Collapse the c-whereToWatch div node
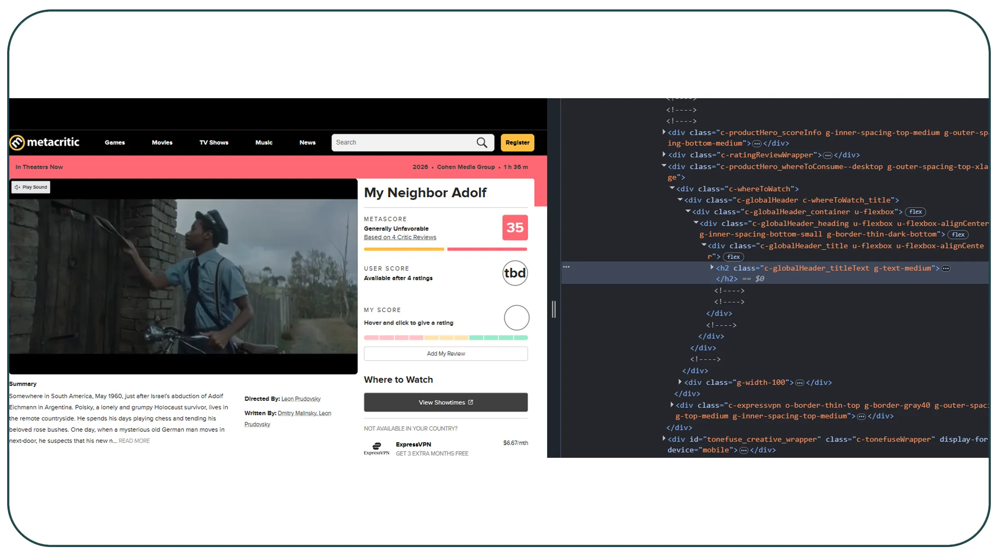998x556 pixels. [x=672, y=189]
